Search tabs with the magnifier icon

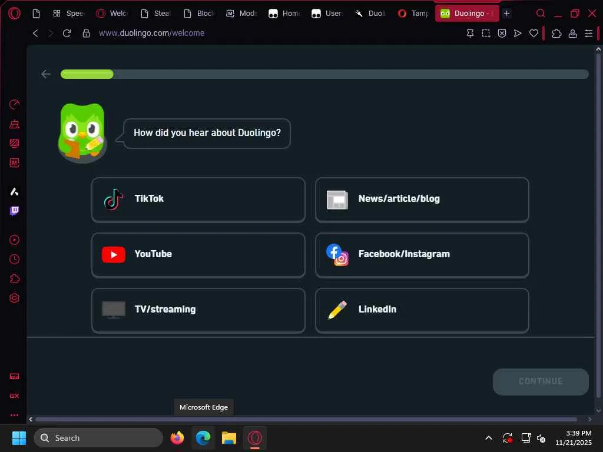541,14
